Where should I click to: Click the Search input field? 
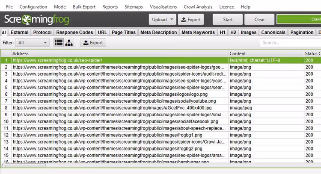point(290,42)
